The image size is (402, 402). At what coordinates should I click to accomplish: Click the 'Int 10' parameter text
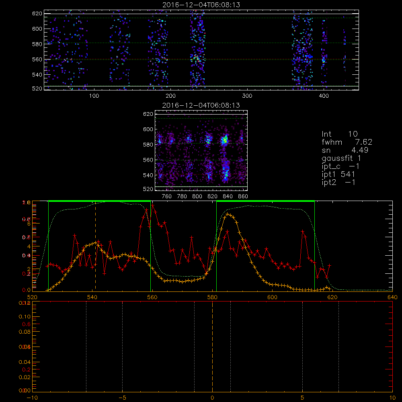(x=340, y=134)
